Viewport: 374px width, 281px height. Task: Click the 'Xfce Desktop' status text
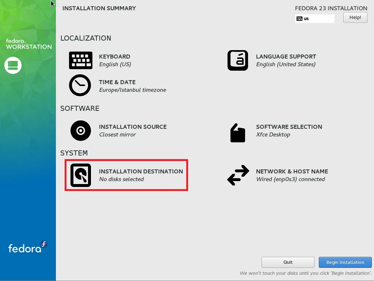273,135
